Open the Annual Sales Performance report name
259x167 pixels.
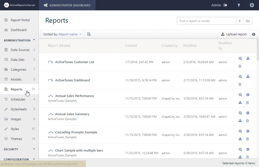pos(74,96)
